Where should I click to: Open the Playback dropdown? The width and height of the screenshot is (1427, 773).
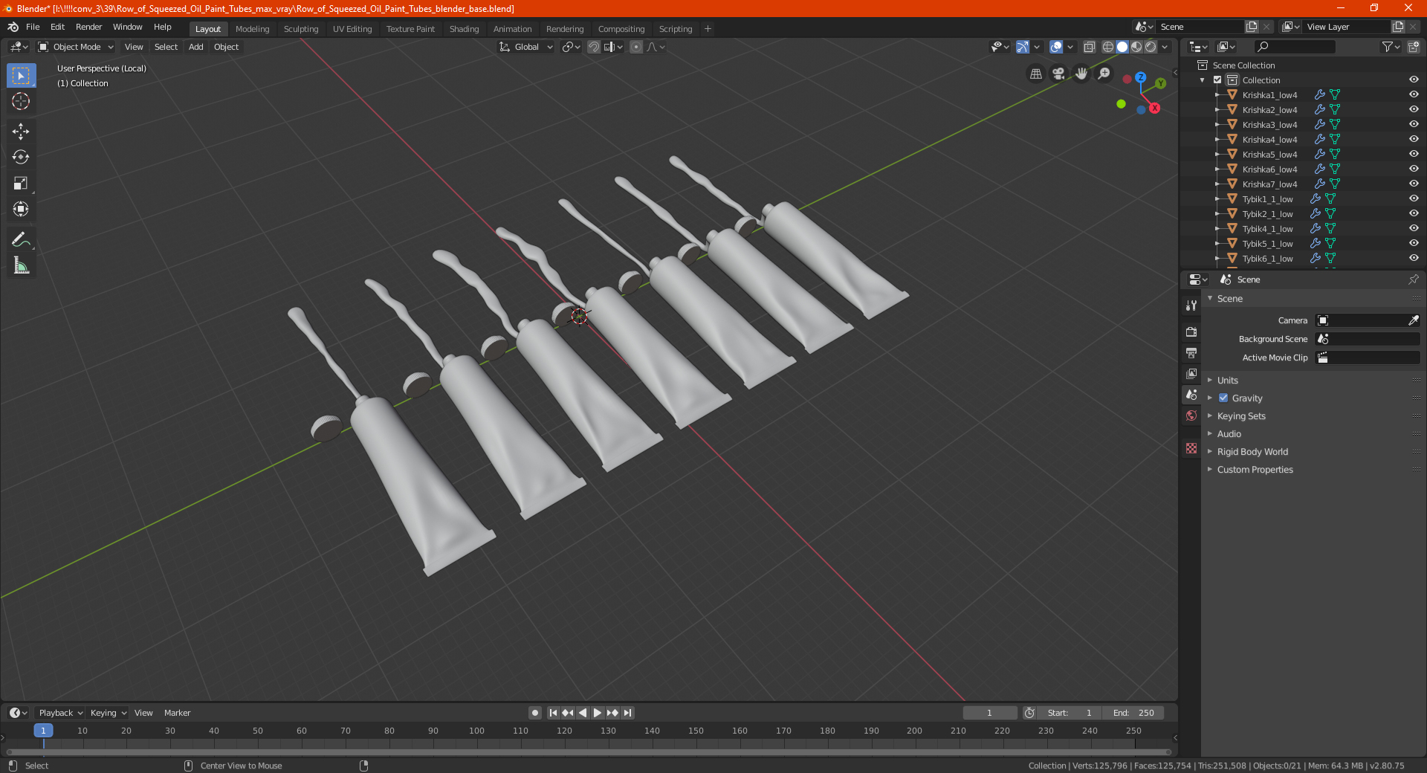pyautogui.click(x=60, y=713)
